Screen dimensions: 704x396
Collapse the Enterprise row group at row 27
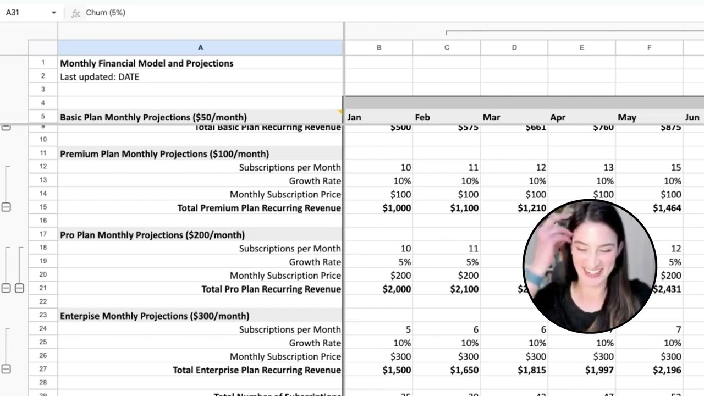(x=6, y=369)
